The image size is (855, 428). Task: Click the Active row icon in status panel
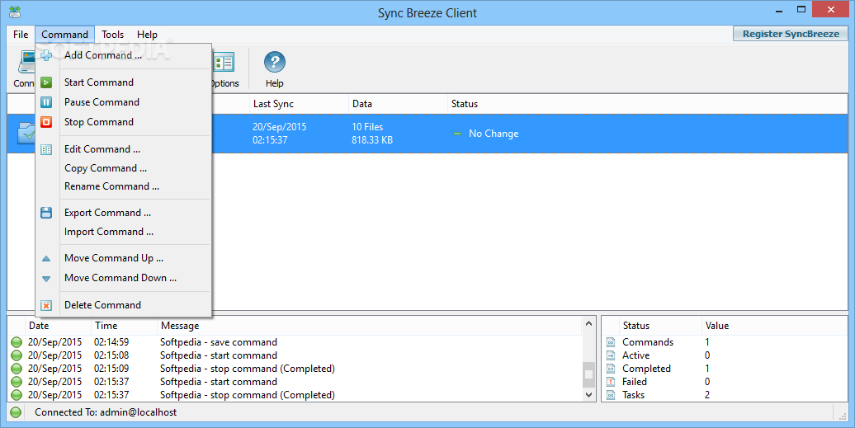click(612, 355)
